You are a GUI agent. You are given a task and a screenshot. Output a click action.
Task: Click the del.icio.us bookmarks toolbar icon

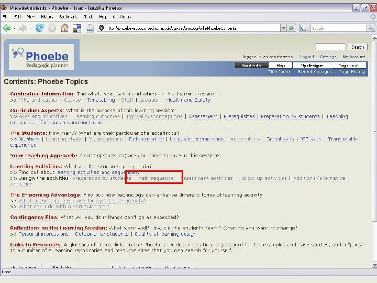(77, 28)
